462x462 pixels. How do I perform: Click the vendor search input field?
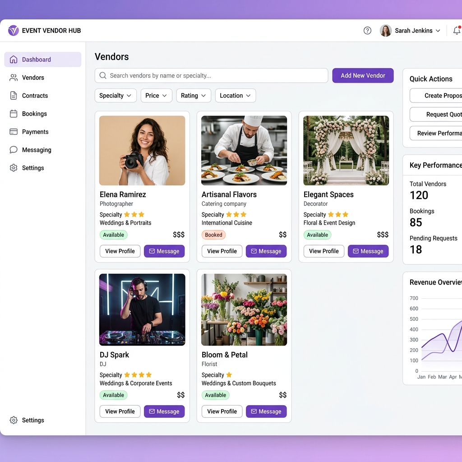pyautogui.click(x=211, y=75)
